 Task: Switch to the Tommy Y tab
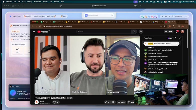point(45,22)
